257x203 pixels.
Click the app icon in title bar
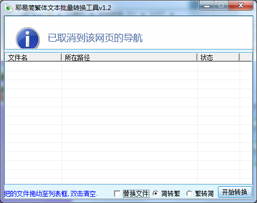(x=8, y=8)
